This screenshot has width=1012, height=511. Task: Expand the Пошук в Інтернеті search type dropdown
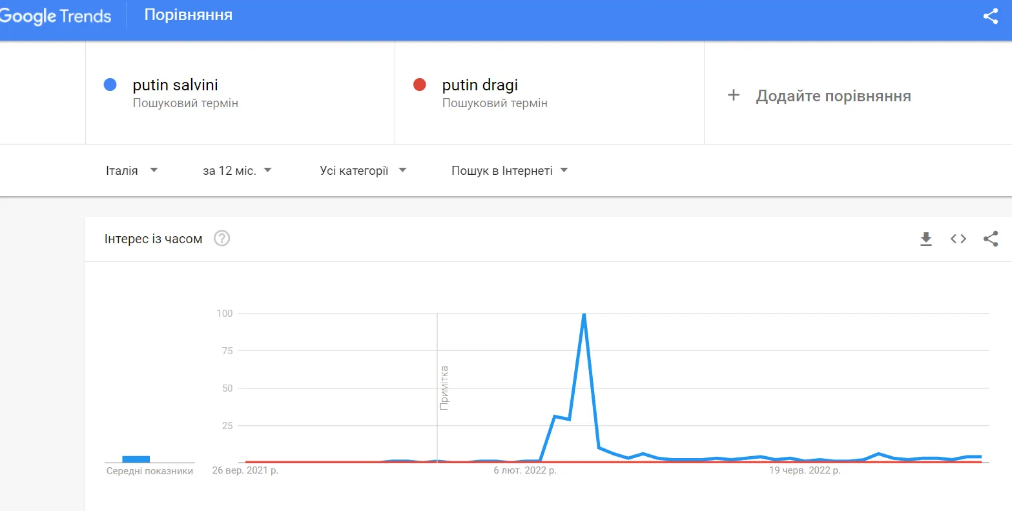[x=510, y=171]
